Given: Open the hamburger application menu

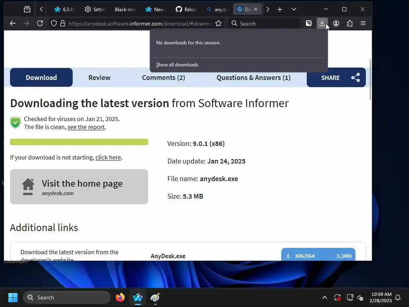Looking at the screenshot, I should pos(363,24).
